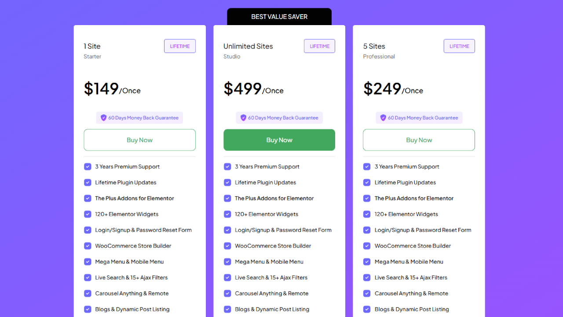The width and height of the screenshot is (563, 317).
Task: Click shield icon in 1 Site guarantee badge
Action: pos(104,118)
